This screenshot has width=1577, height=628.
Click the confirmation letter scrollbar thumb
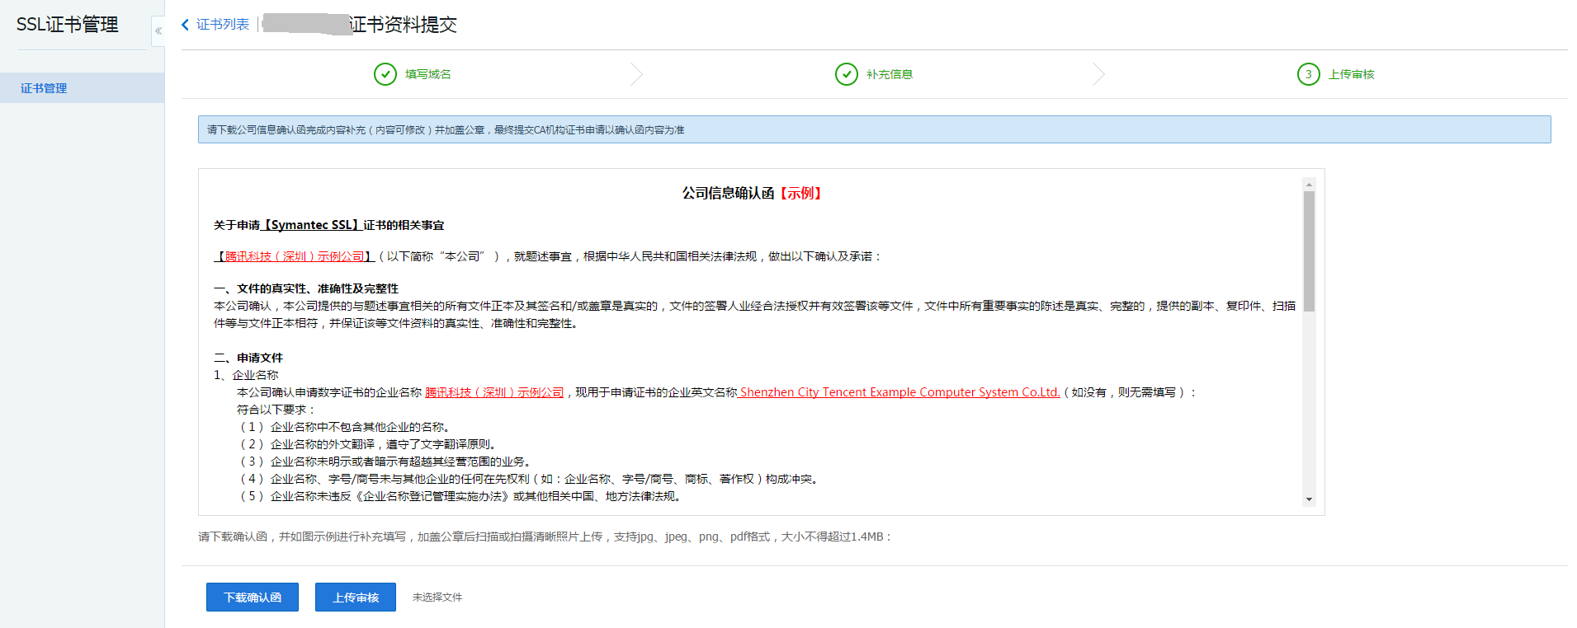coord(1309,251)
